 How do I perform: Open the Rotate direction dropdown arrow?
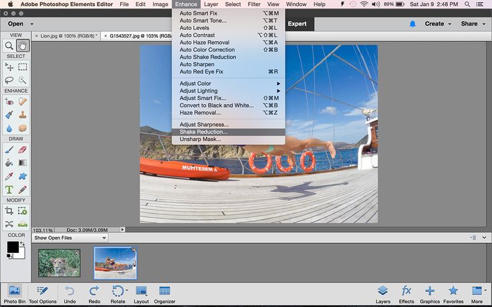pyautogui.click(x=127, y=290)
